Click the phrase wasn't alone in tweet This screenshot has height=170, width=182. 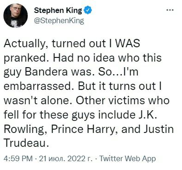[x=38, y=100]
